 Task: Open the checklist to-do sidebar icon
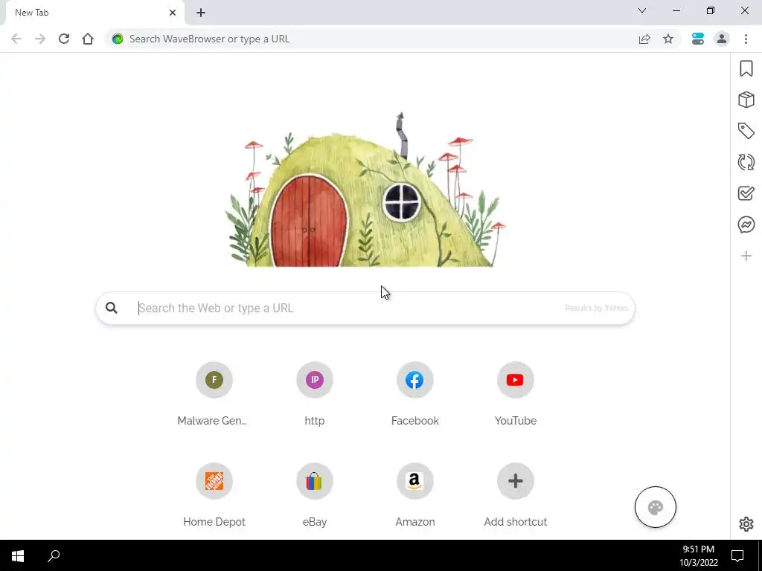pyautogui.click(x=746, y=193)
